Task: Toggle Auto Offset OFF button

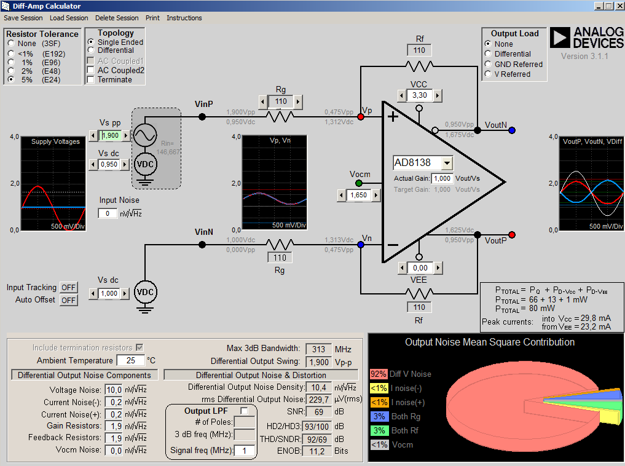Action: click(69, 300)
